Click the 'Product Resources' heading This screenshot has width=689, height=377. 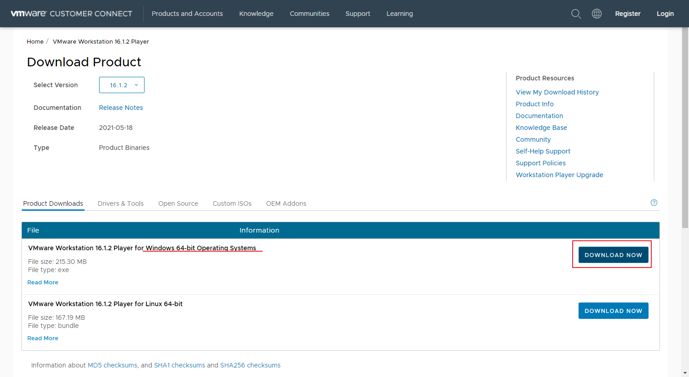click(x=545, y=78)
